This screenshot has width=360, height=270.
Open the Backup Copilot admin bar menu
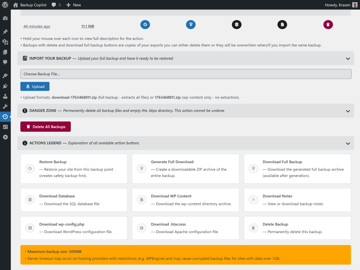pyautogui.click(x=34, y=5)
